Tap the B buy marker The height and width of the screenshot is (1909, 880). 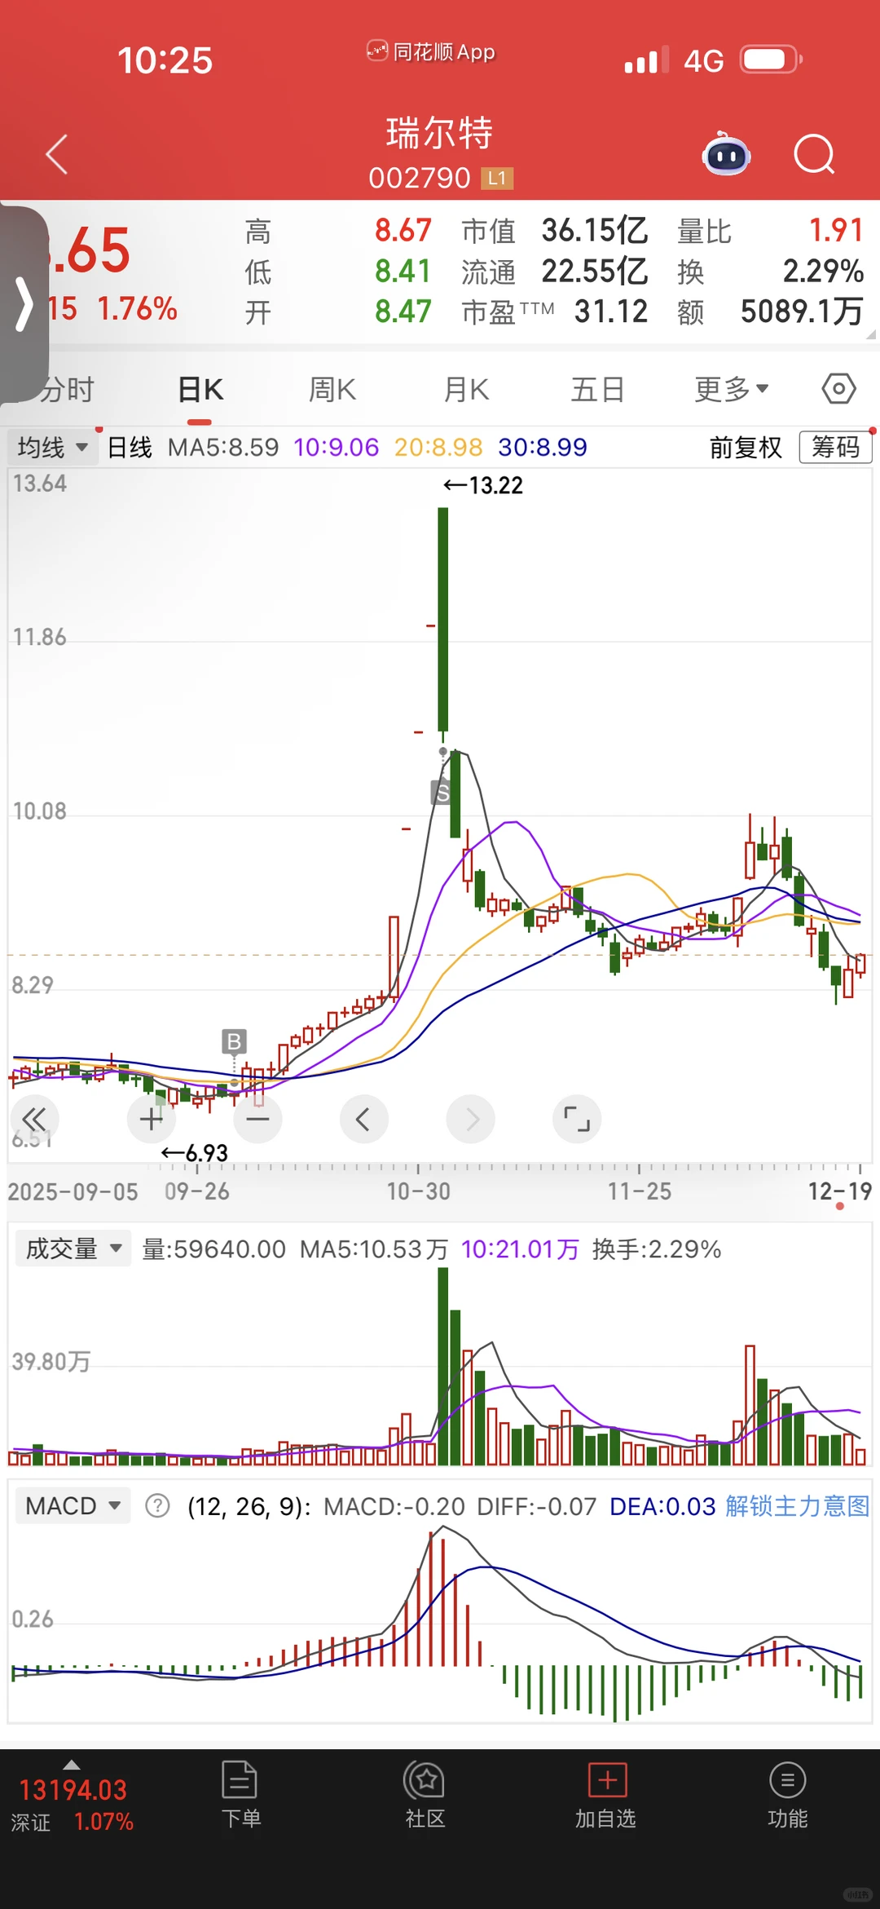(x=234, y=1041)
